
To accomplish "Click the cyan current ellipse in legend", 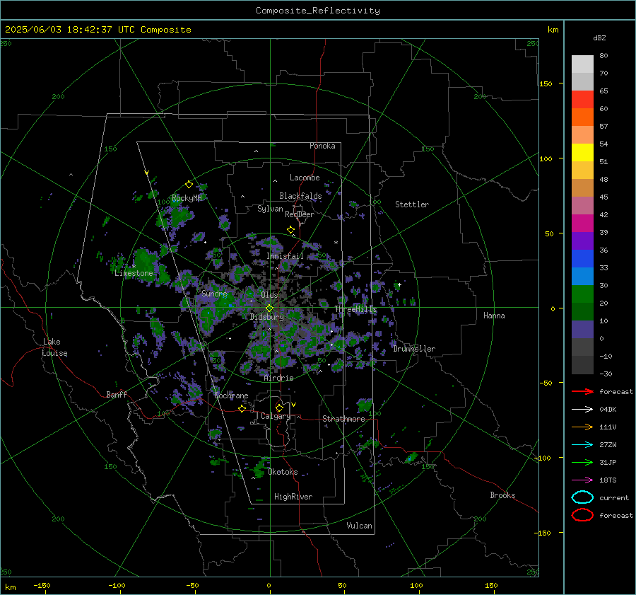I will [582, 497].
